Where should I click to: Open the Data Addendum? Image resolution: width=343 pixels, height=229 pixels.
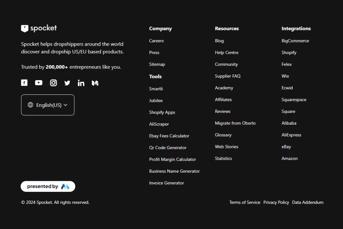click(x=307, y=202)
